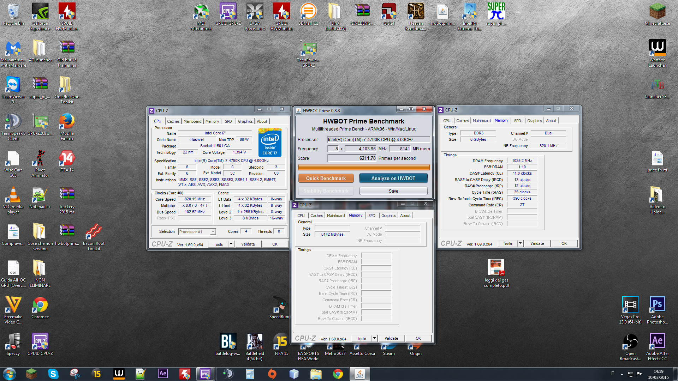Screen dimensions: 678x381
Task: Open TeamViewer 9 desktop icon
Action: click(13, 90)
